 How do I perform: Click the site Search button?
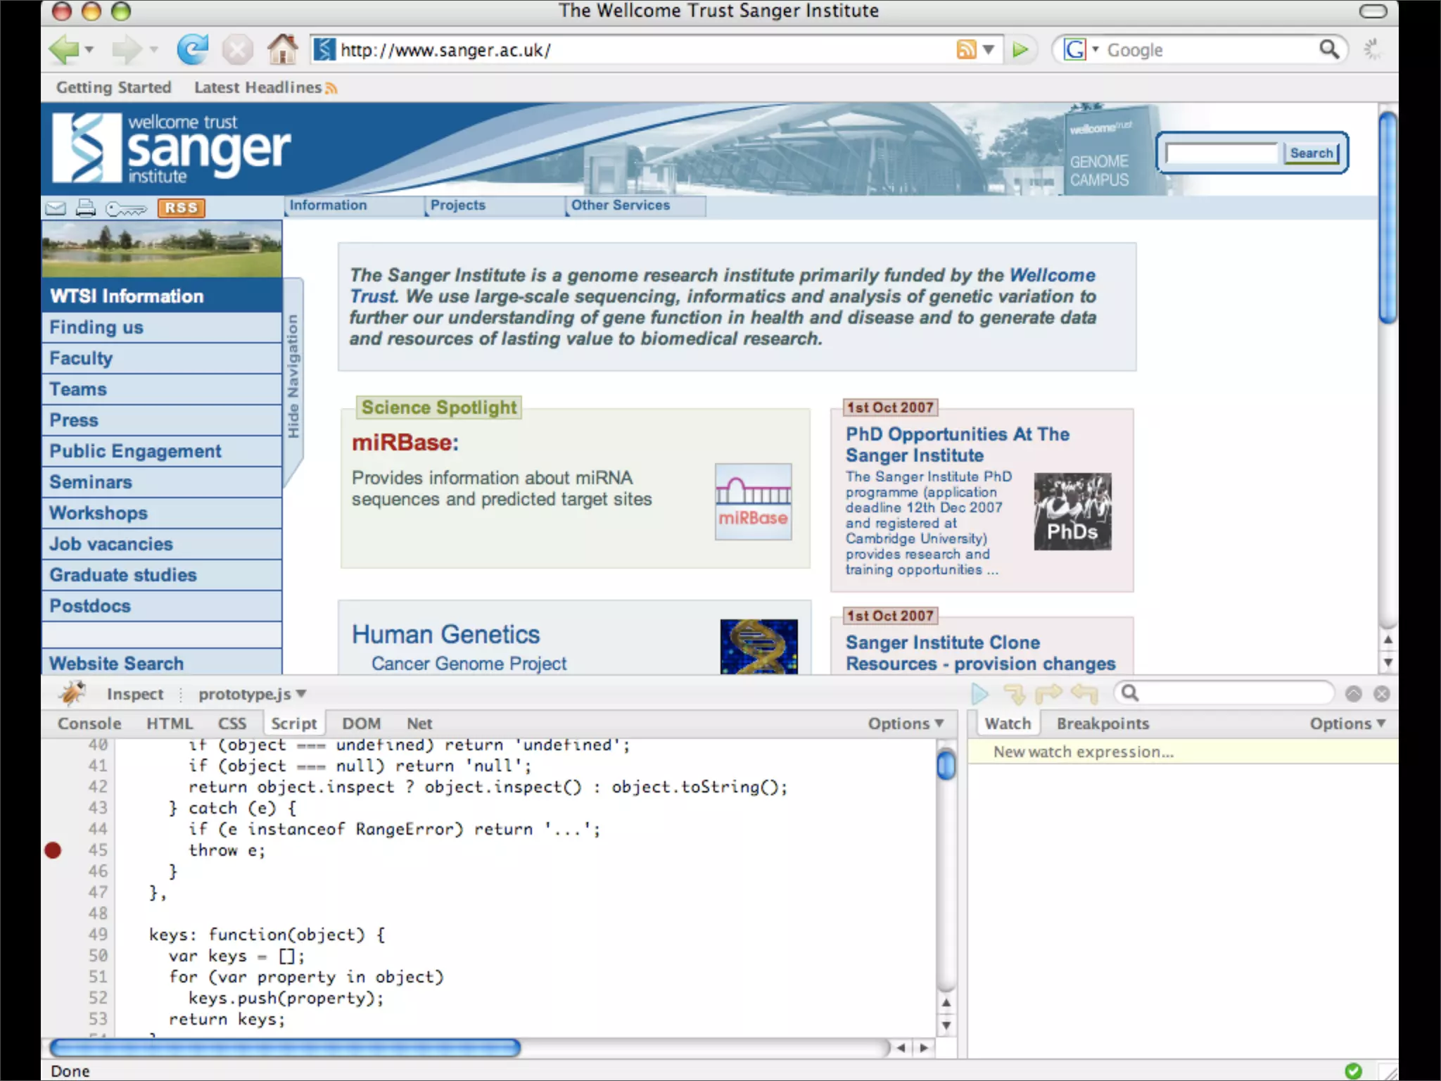1312,153
